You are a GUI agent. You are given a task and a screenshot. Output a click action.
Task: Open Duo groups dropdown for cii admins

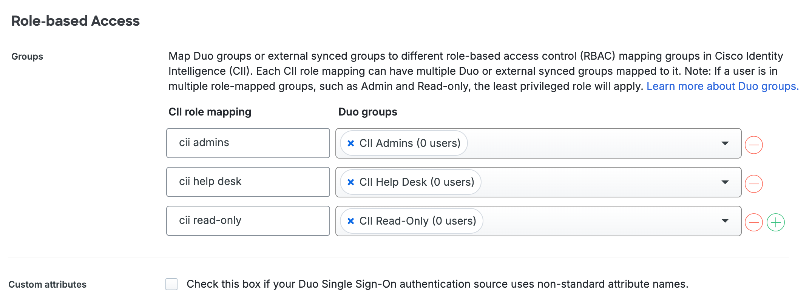coord(725,143)
